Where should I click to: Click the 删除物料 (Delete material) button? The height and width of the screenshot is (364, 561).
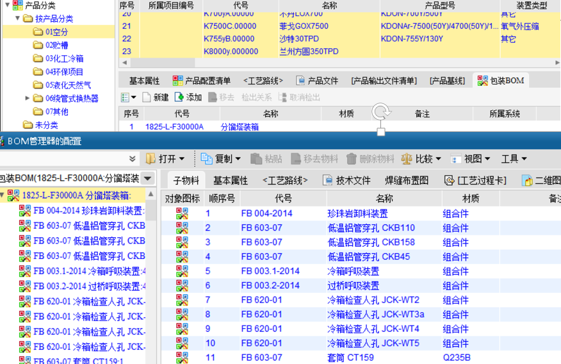coord(370,158)
